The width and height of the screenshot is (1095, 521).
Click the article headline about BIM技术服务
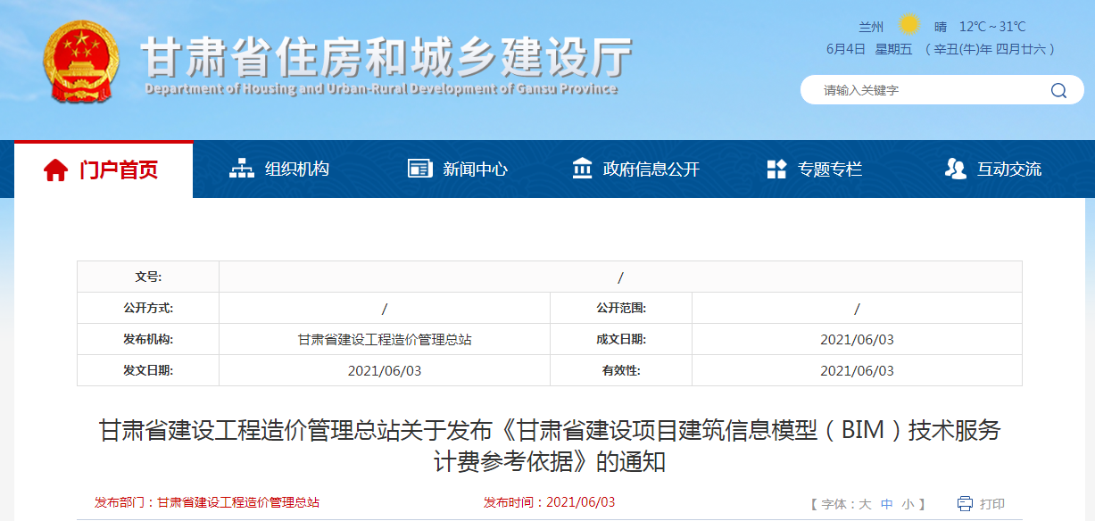pyautogui.click(x=550, y=446)
